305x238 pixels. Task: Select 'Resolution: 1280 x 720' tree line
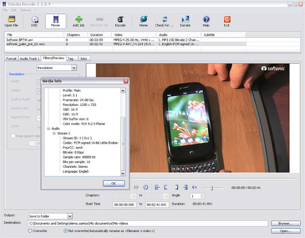point(80,105)
